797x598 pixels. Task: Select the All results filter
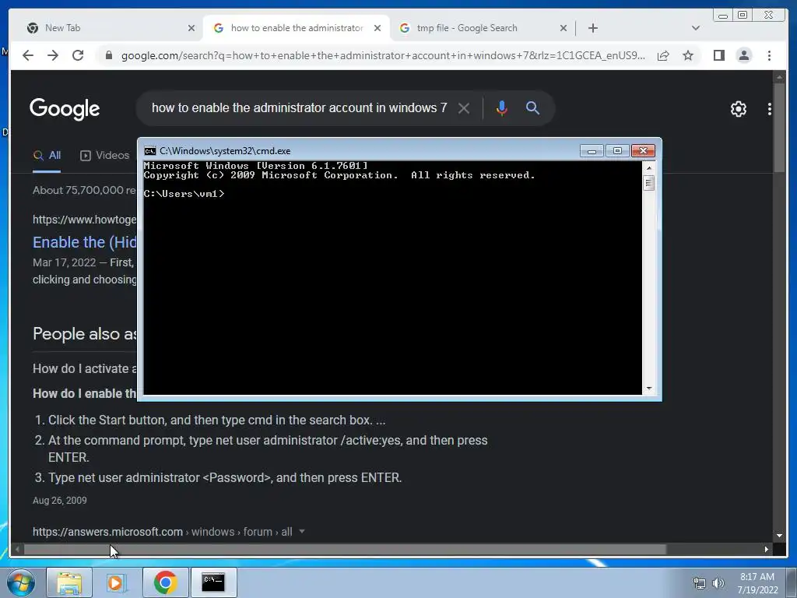(x=47, y=156)
